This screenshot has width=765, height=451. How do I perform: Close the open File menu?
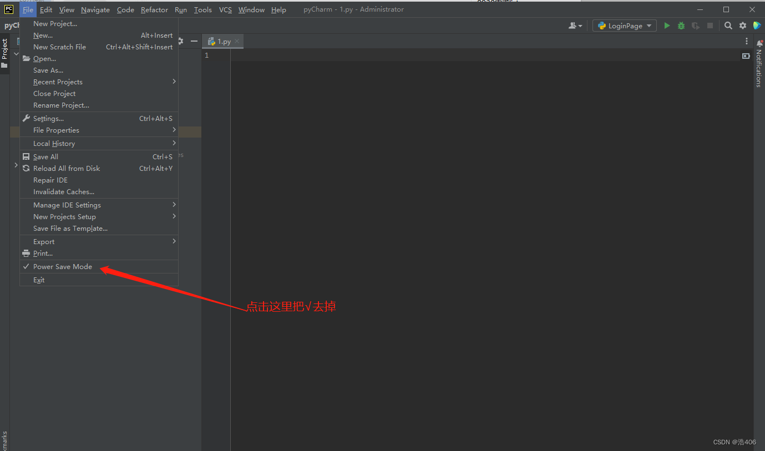click(x=28, y=9)
